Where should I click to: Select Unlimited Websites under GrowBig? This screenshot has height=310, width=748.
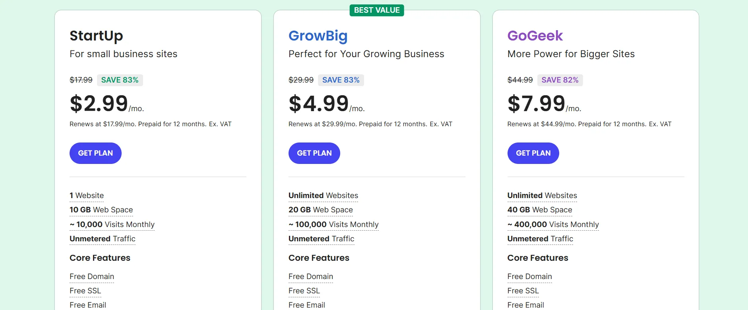(x=323, y=195)
